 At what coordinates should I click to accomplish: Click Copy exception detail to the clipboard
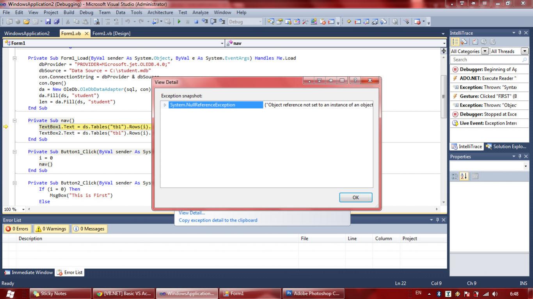[218, 220]
